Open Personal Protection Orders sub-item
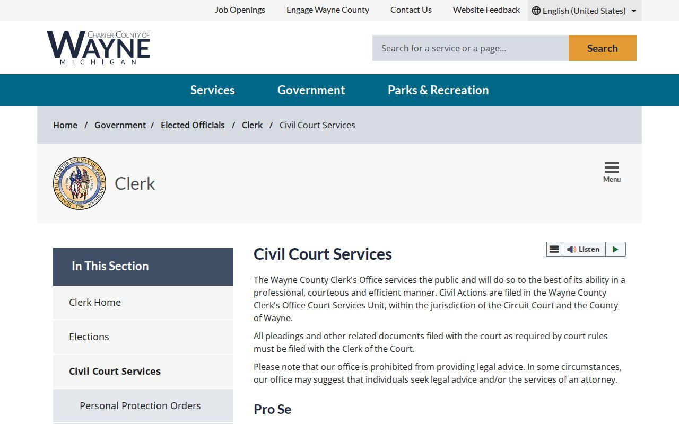 tap(143, 405)
